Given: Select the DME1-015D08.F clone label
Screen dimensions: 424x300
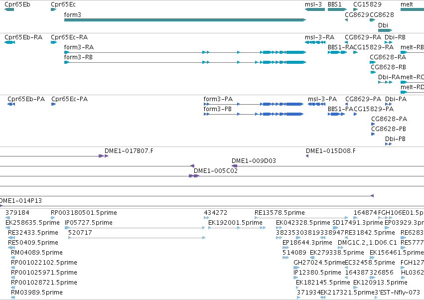Looking at the screenshot, I should pyautogui.click(x=331, y=151).
